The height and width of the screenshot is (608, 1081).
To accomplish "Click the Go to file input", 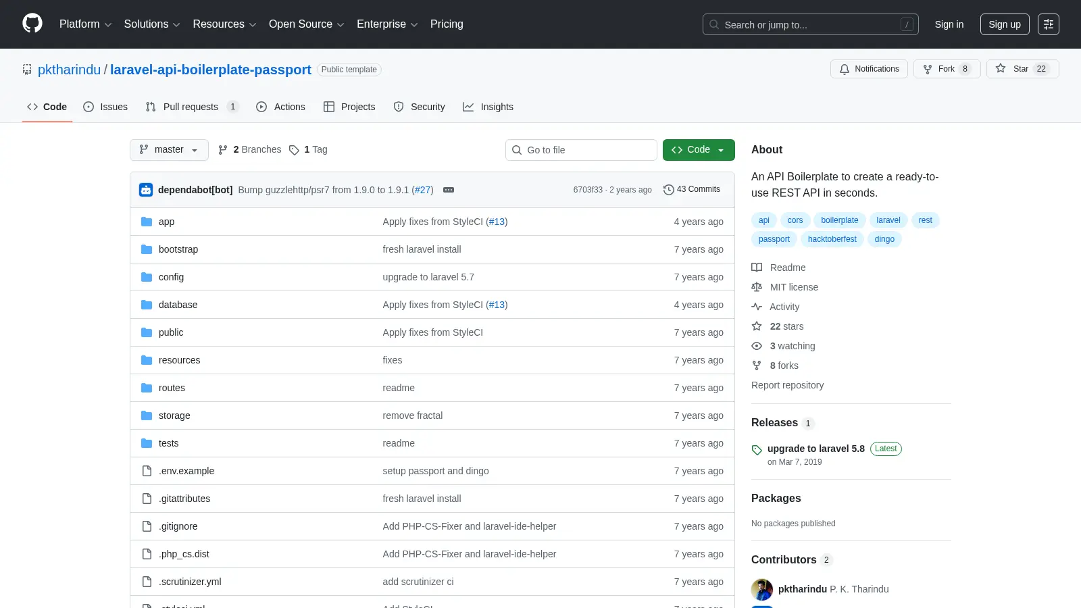I will point(581,150).
